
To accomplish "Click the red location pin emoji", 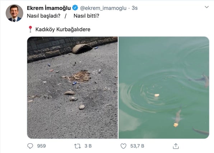I will pos(30,29).
